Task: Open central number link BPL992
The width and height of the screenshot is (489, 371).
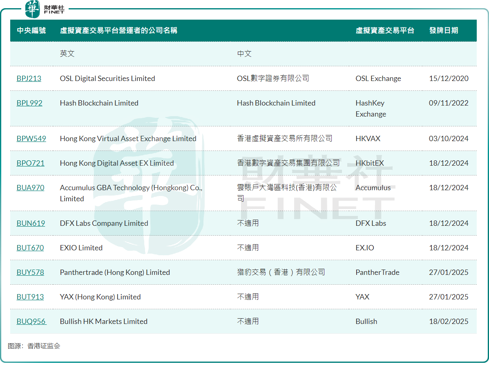Action: click(29, 103)
